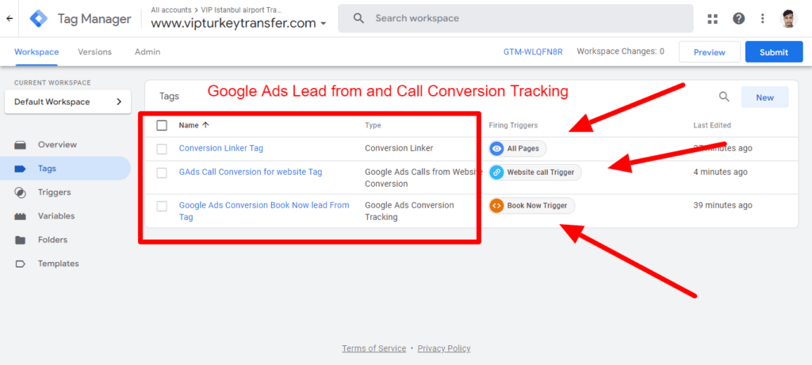The image size is (812, 365).
Task: Click the Overview sidebar icon
Action: [20, 145]
